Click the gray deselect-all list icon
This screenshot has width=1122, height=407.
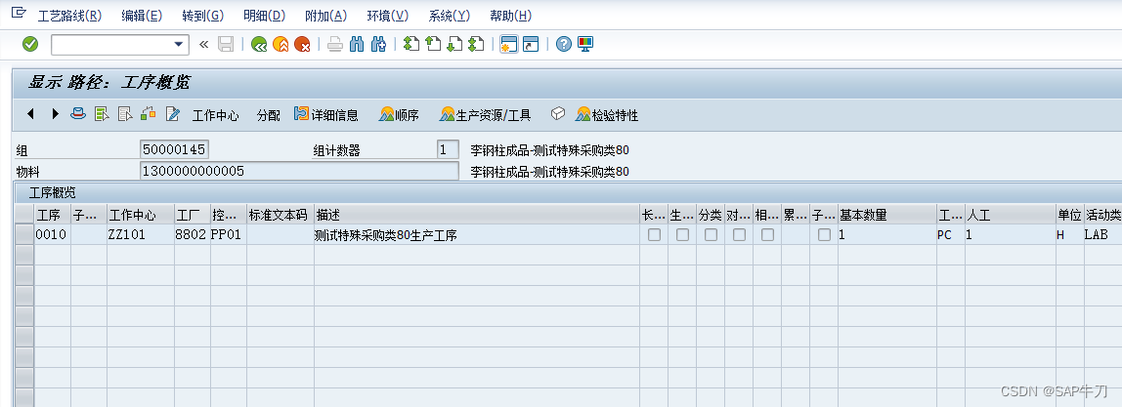pos(125,113)
